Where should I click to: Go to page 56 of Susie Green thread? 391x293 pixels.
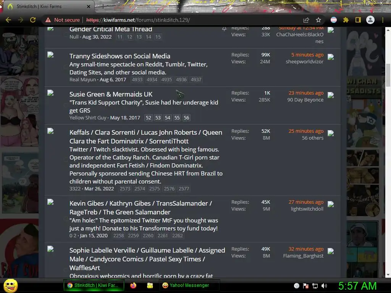click(186, 118)
